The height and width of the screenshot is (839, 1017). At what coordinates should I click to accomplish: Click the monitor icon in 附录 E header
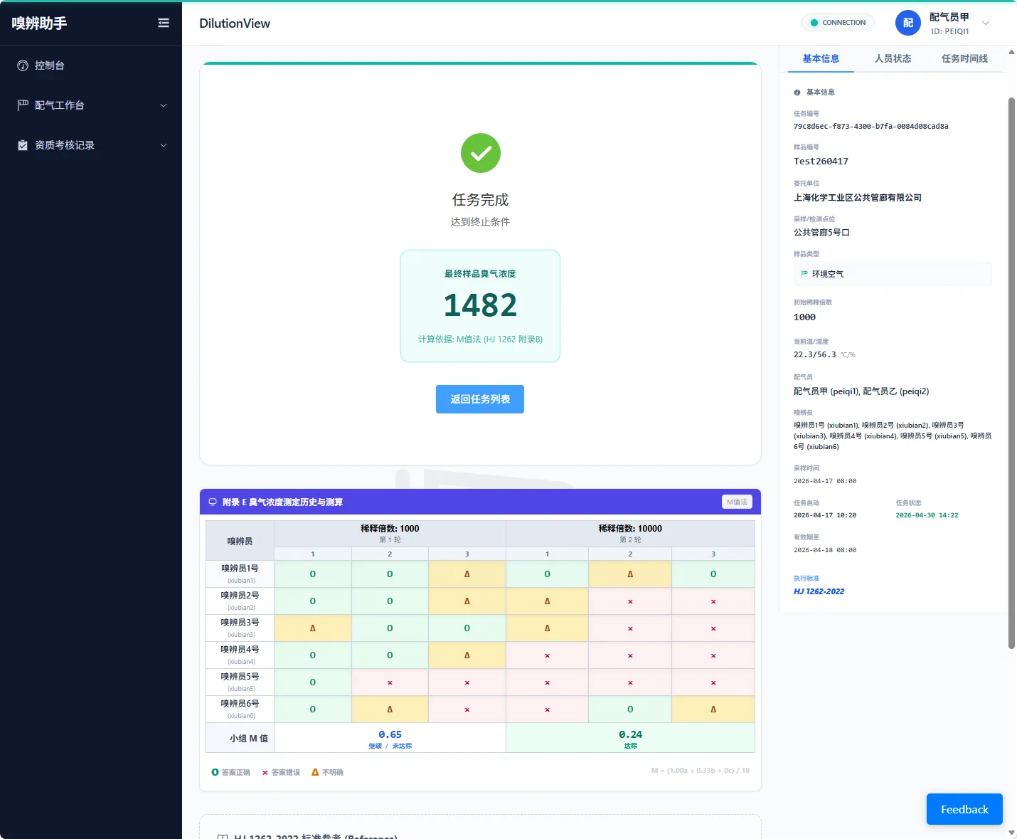coord(213,502)
